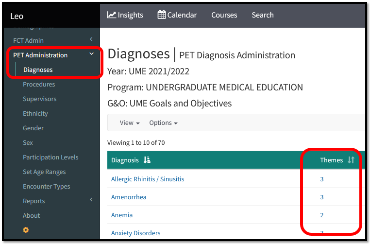Select Ethnicity in the sidebar
Image resolution: width=370 pixels, height=244 pixels.
(35, 114)
